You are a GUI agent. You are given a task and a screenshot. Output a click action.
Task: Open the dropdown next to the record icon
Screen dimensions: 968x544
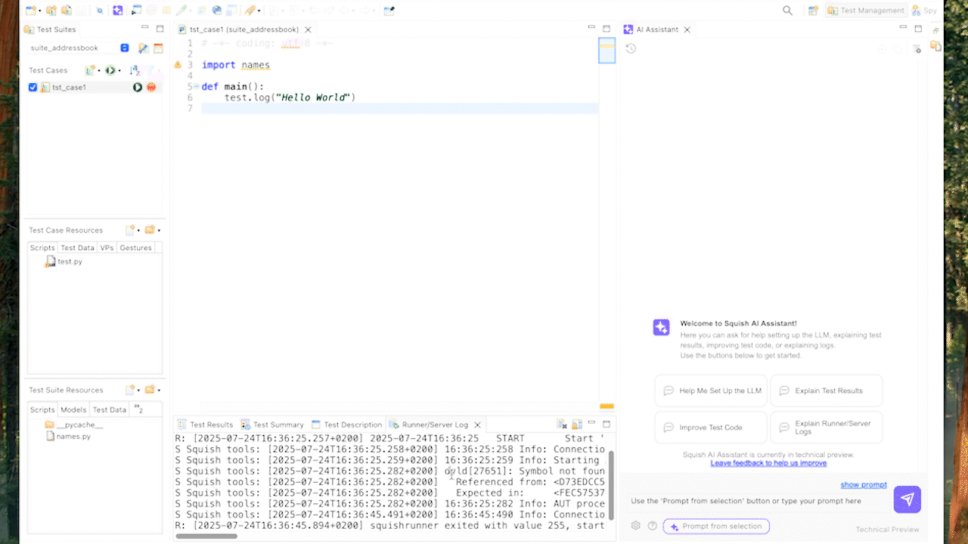[99, 70]
